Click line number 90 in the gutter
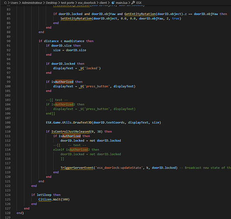231x219 pixels. click(x=9, y=41)
